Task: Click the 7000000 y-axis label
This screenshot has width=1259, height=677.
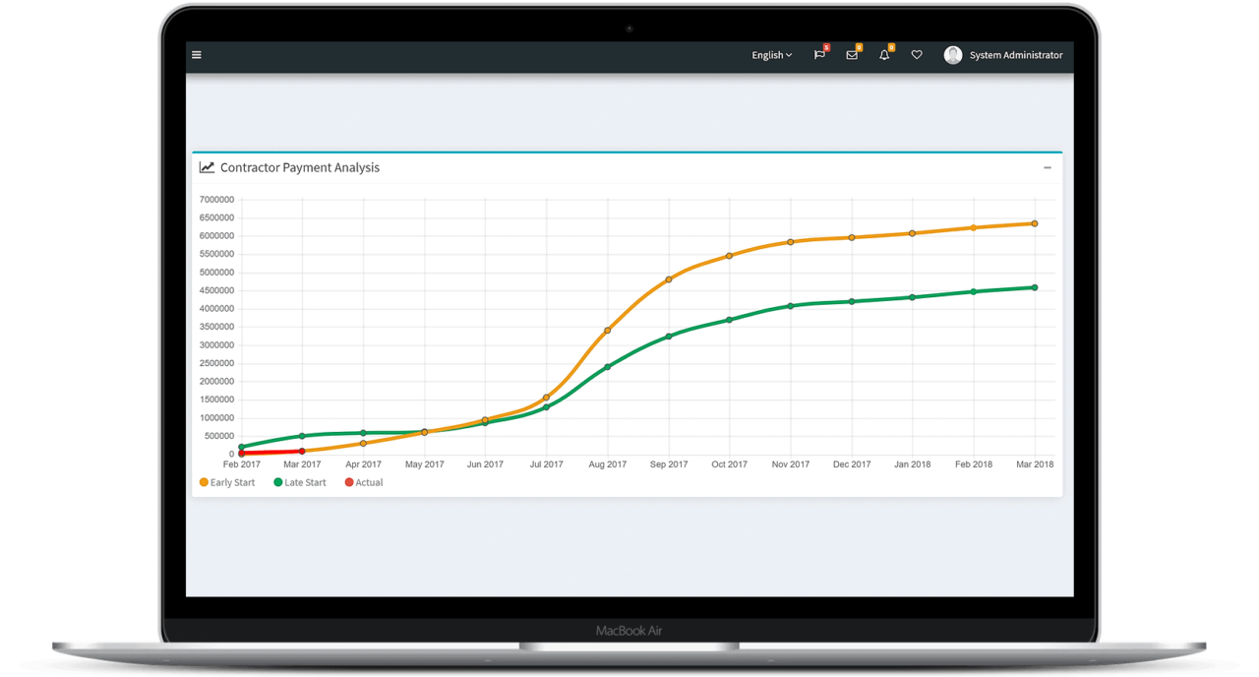Action: pos(216,200)
